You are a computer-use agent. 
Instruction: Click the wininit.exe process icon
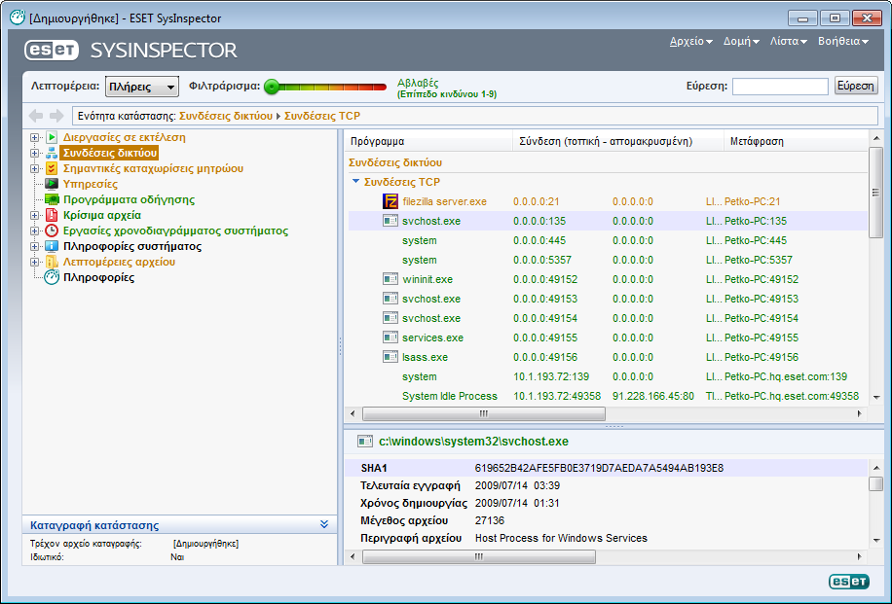(390, 279)
